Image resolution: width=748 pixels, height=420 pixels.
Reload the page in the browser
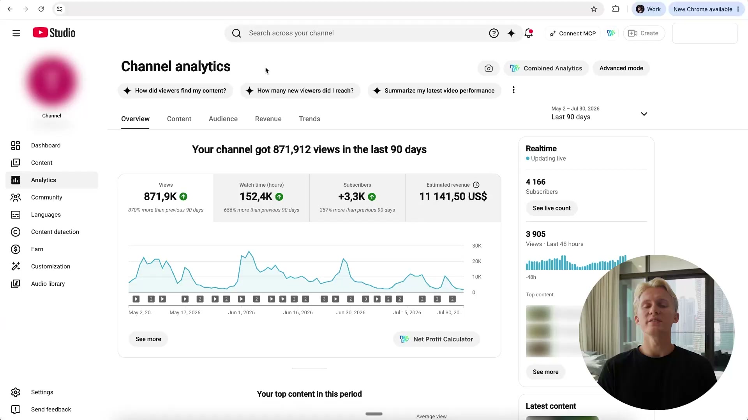pyautogui.click(x=41, y=9)
